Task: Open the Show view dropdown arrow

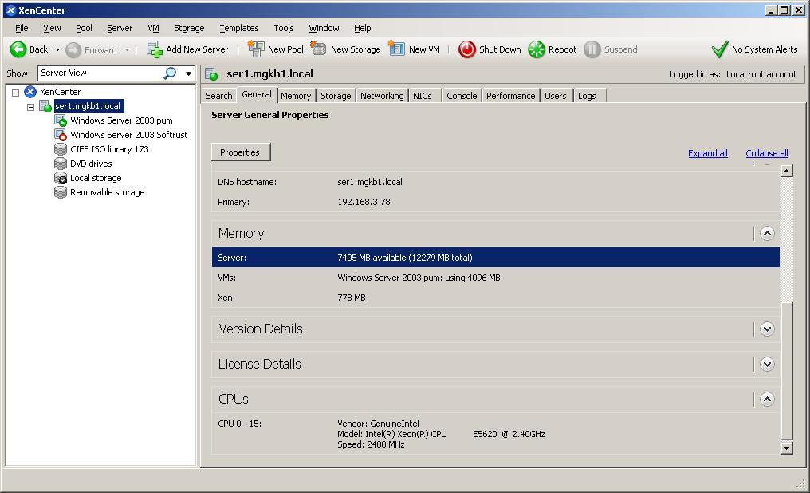Action: point(189,73)
